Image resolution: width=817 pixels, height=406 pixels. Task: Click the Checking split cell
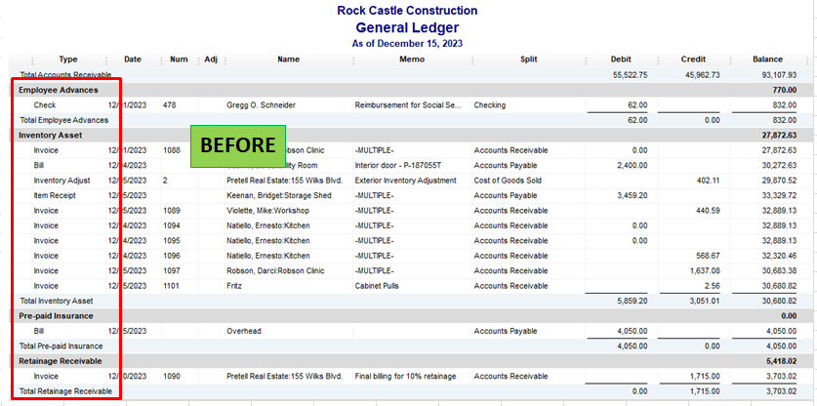489,105
